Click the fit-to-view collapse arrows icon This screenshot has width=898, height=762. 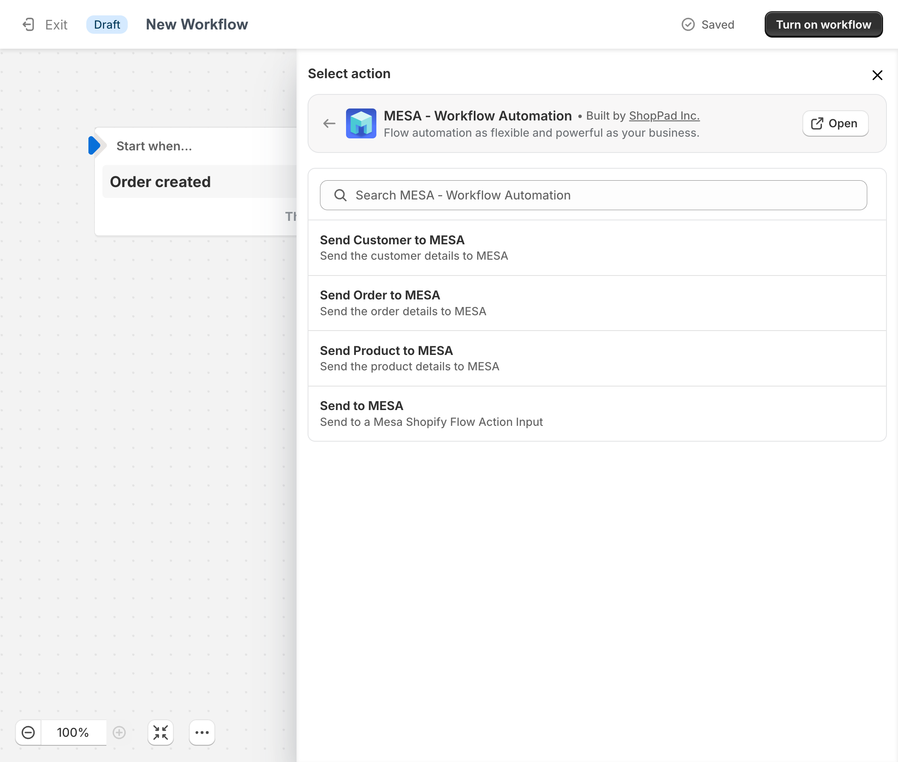tap(161, 733)
